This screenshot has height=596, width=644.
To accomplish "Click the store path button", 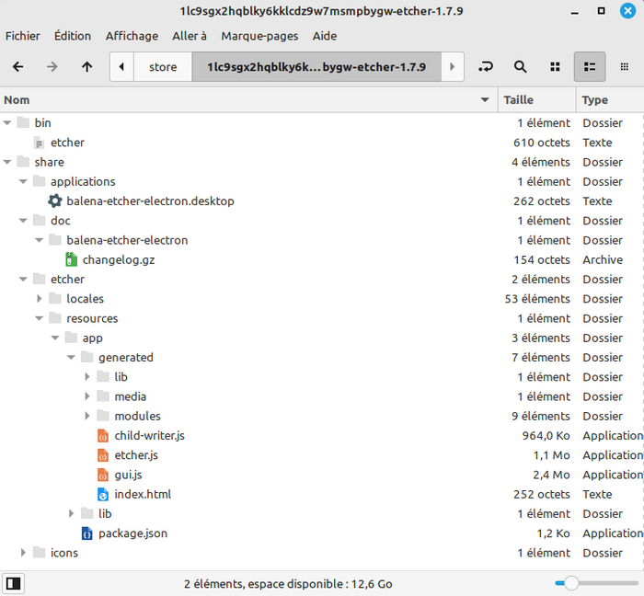I will tap(163, 66).
